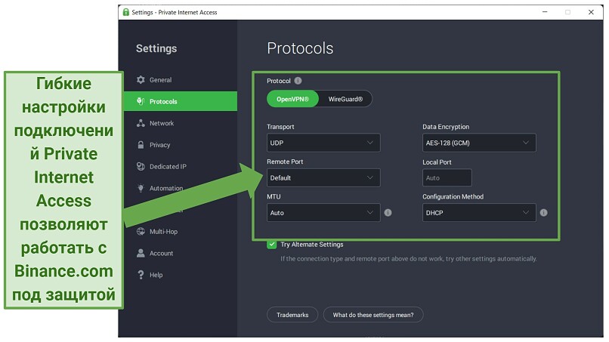Show info icon beside Configuration Method dropdown
609x342 pixels.
point(543,213)
